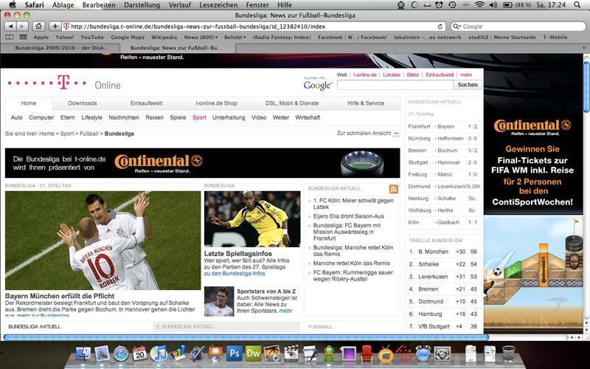Open the Bilder search category link
Image resolution: width=590 pixels, height=369 pixels.
(x=413, y=75)
